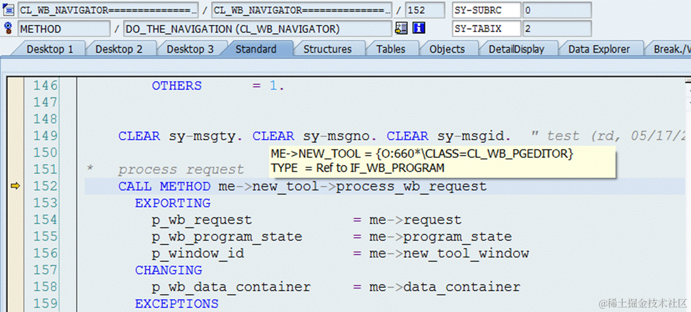This screenshot has height=312, width=691.
Task: Click line number 146 in the gutter
Action: (45, 86)
